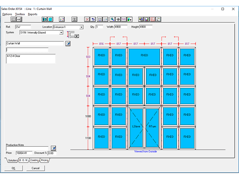
Task: Click the blue undo arrow icon
Action: [x=93, y=19]
